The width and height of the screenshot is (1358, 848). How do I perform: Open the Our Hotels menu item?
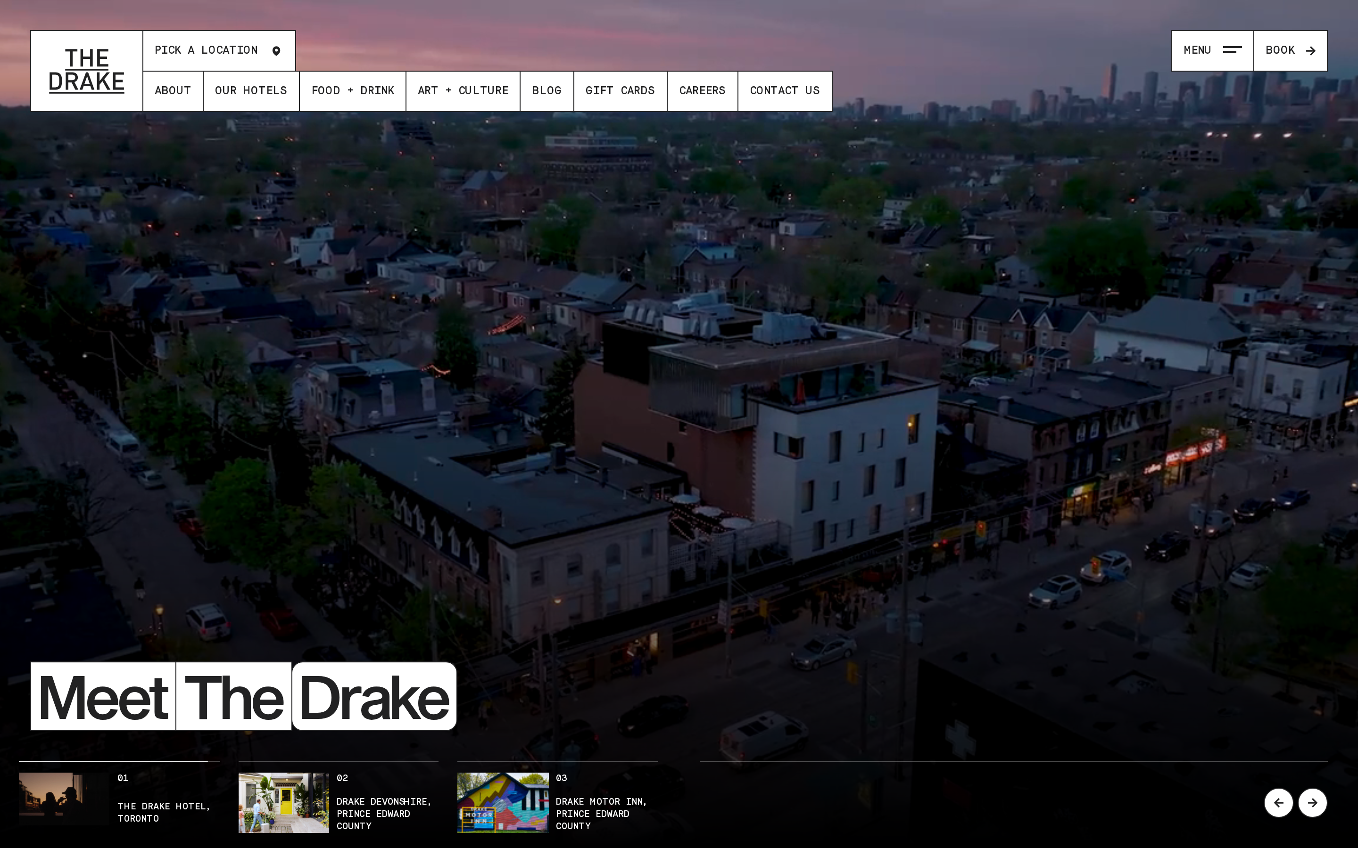[251, 91]
